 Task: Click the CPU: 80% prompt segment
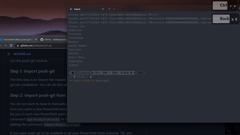tap(101, 73)
